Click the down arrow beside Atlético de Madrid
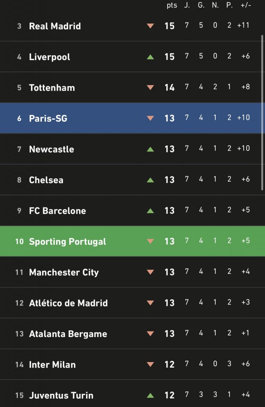This screenshot has height=407, width=265. (150, 302)
